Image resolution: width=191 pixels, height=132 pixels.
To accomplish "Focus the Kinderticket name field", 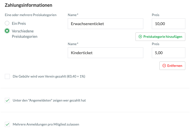I will (x=106, y=53).
